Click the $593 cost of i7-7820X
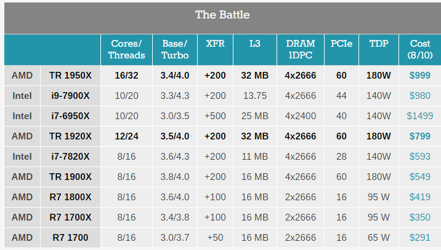The image size is (441, 250). [419, 157]
